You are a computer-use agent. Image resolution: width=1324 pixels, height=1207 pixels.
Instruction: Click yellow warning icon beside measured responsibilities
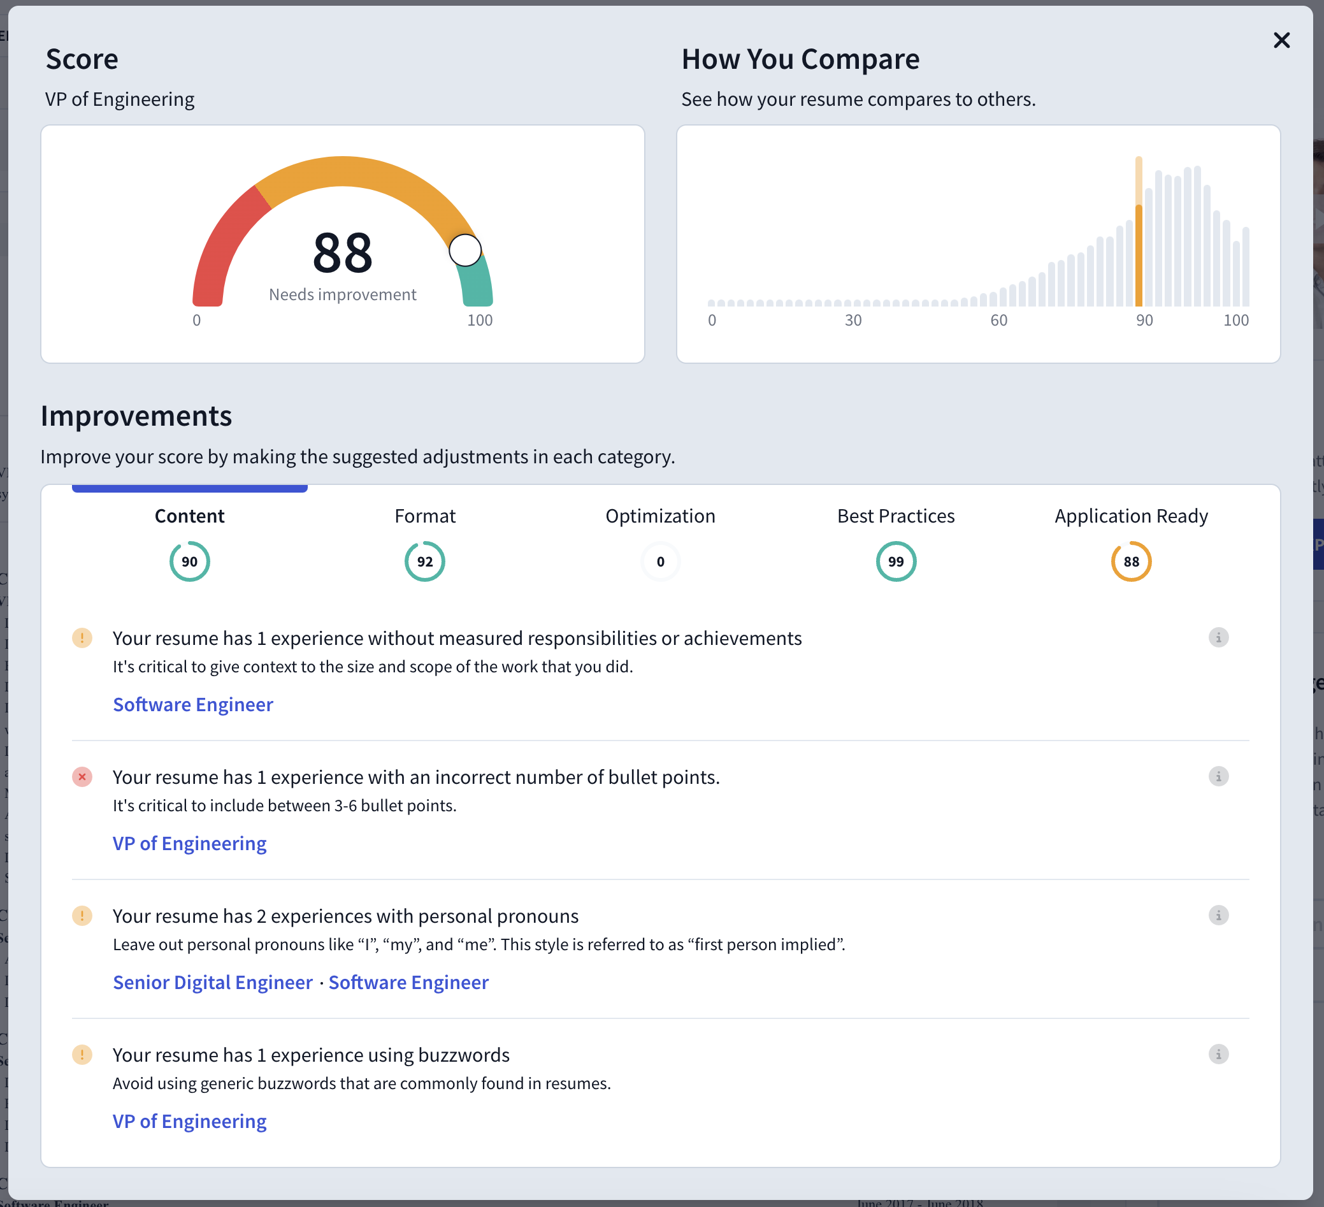(x=82, y=638)
